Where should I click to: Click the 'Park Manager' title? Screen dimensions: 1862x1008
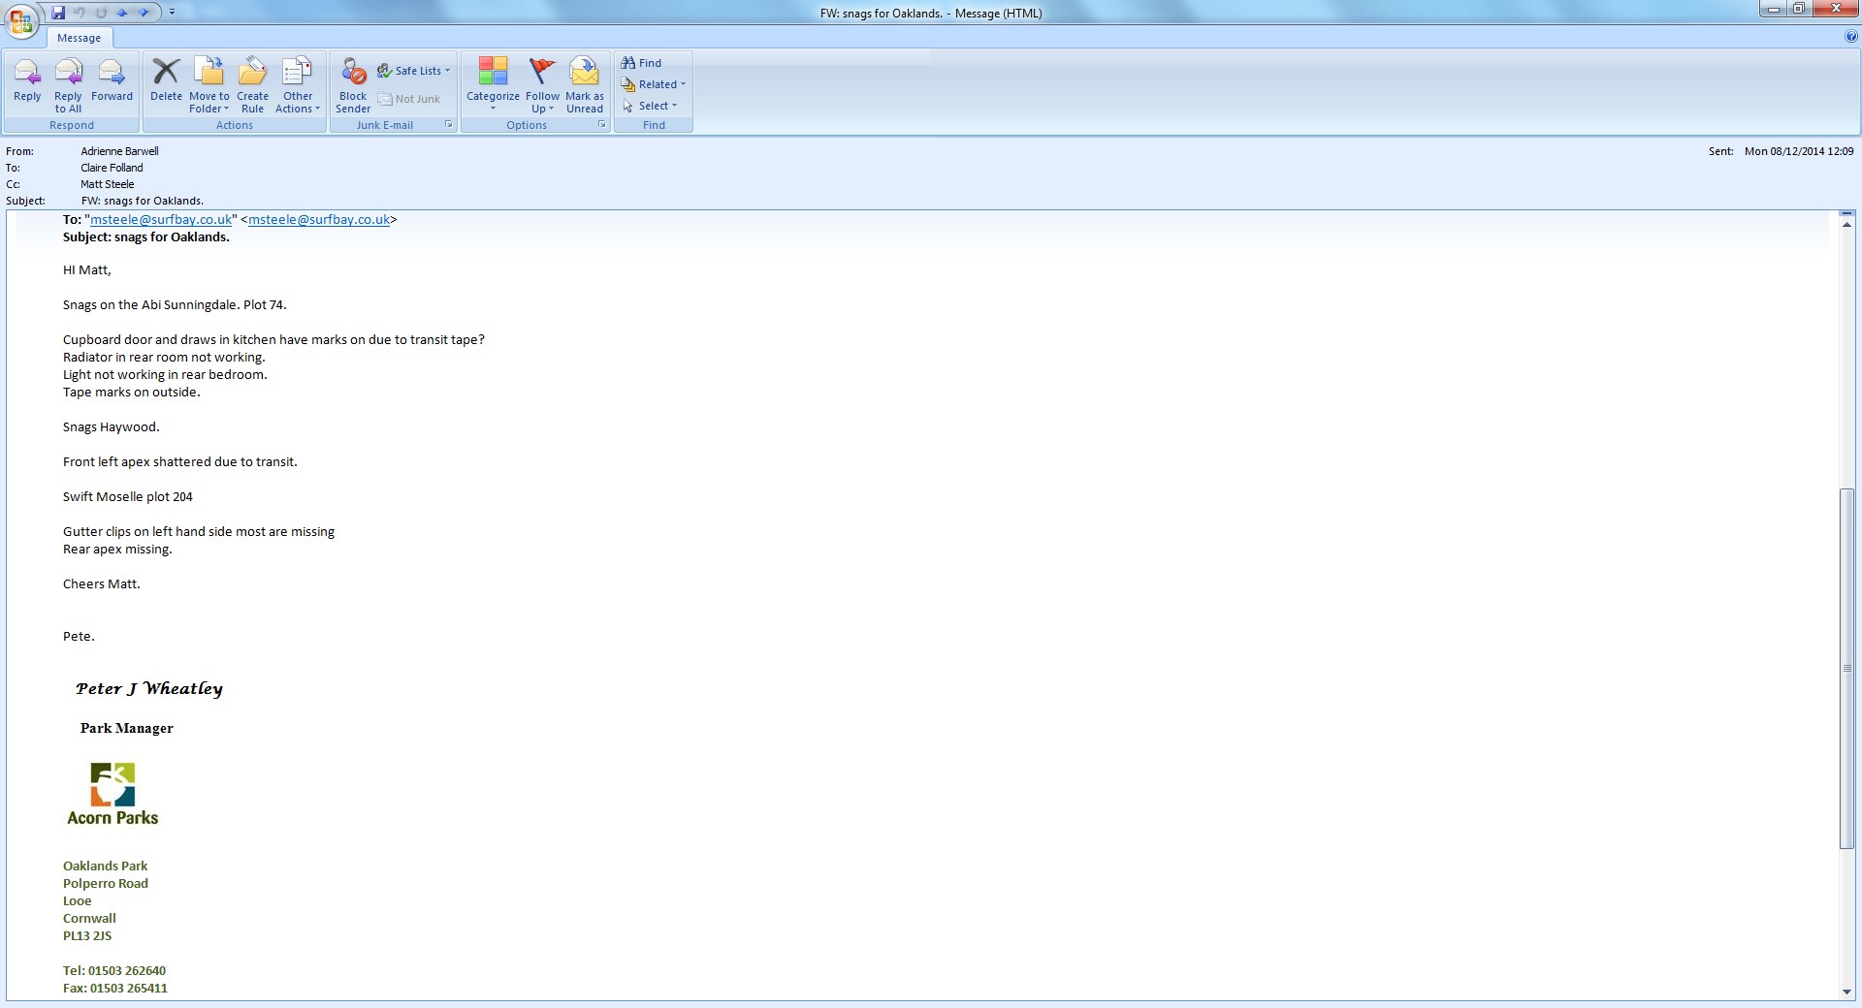(127, 729)
